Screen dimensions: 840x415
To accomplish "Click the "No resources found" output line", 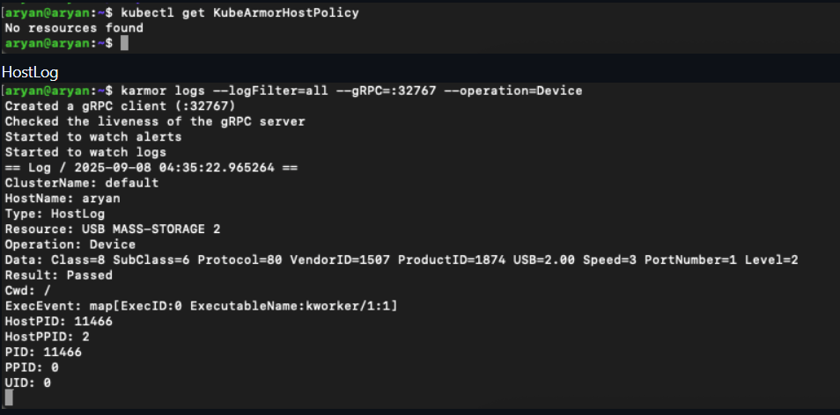I will pos(74,28).
